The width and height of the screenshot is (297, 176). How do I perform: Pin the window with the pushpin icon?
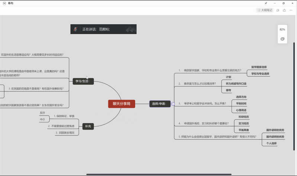[265, 3]
